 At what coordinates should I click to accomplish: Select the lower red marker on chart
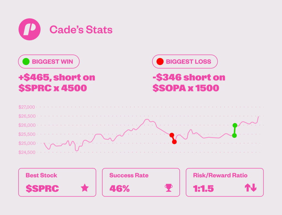click(x=174, y=142)
